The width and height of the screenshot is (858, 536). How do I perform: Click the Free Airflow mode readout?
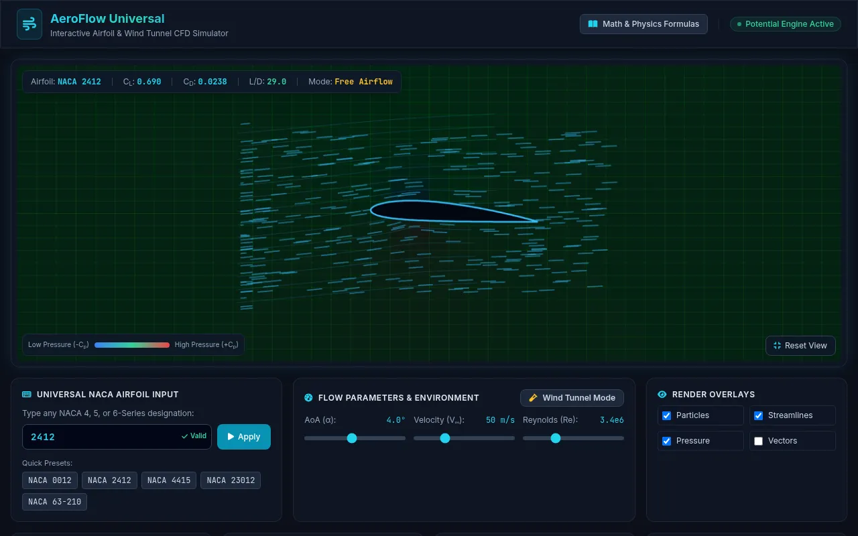363,82
